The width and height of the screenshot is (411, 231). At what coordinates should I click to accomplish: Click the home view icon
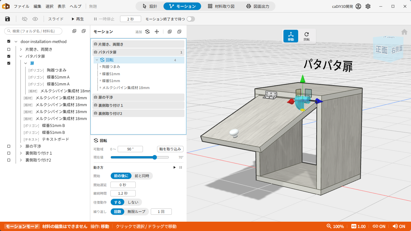click(x=404, y=32)
